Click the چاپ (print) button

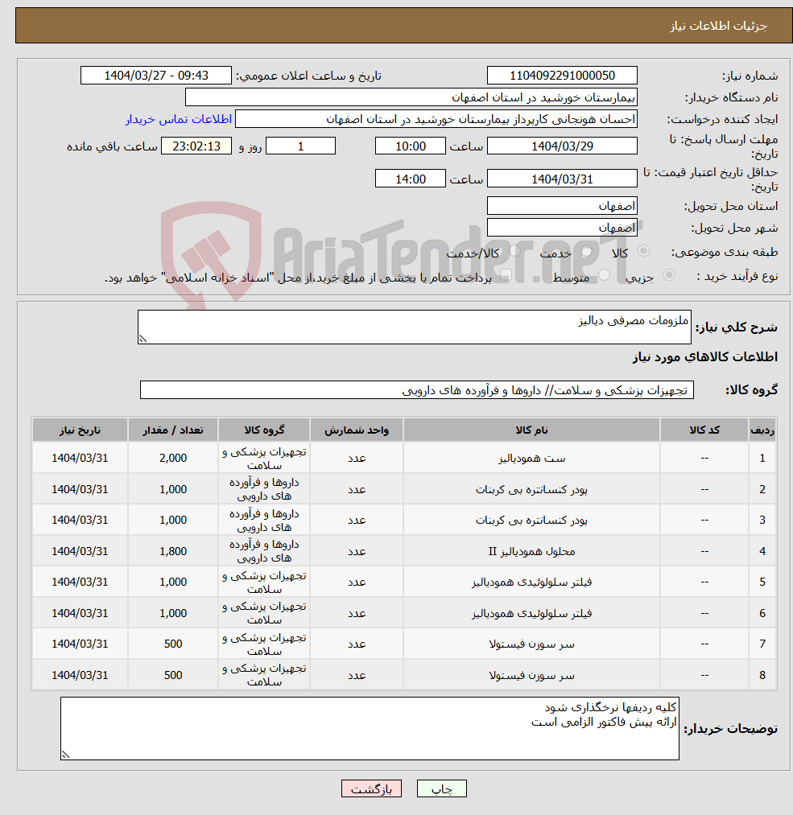coord(441,788)
